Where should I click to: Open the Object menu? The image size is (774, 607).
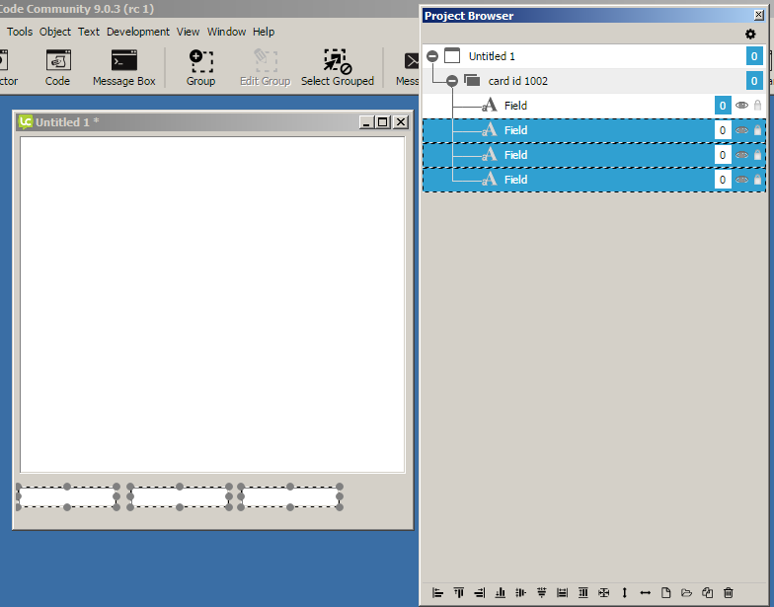55,32
